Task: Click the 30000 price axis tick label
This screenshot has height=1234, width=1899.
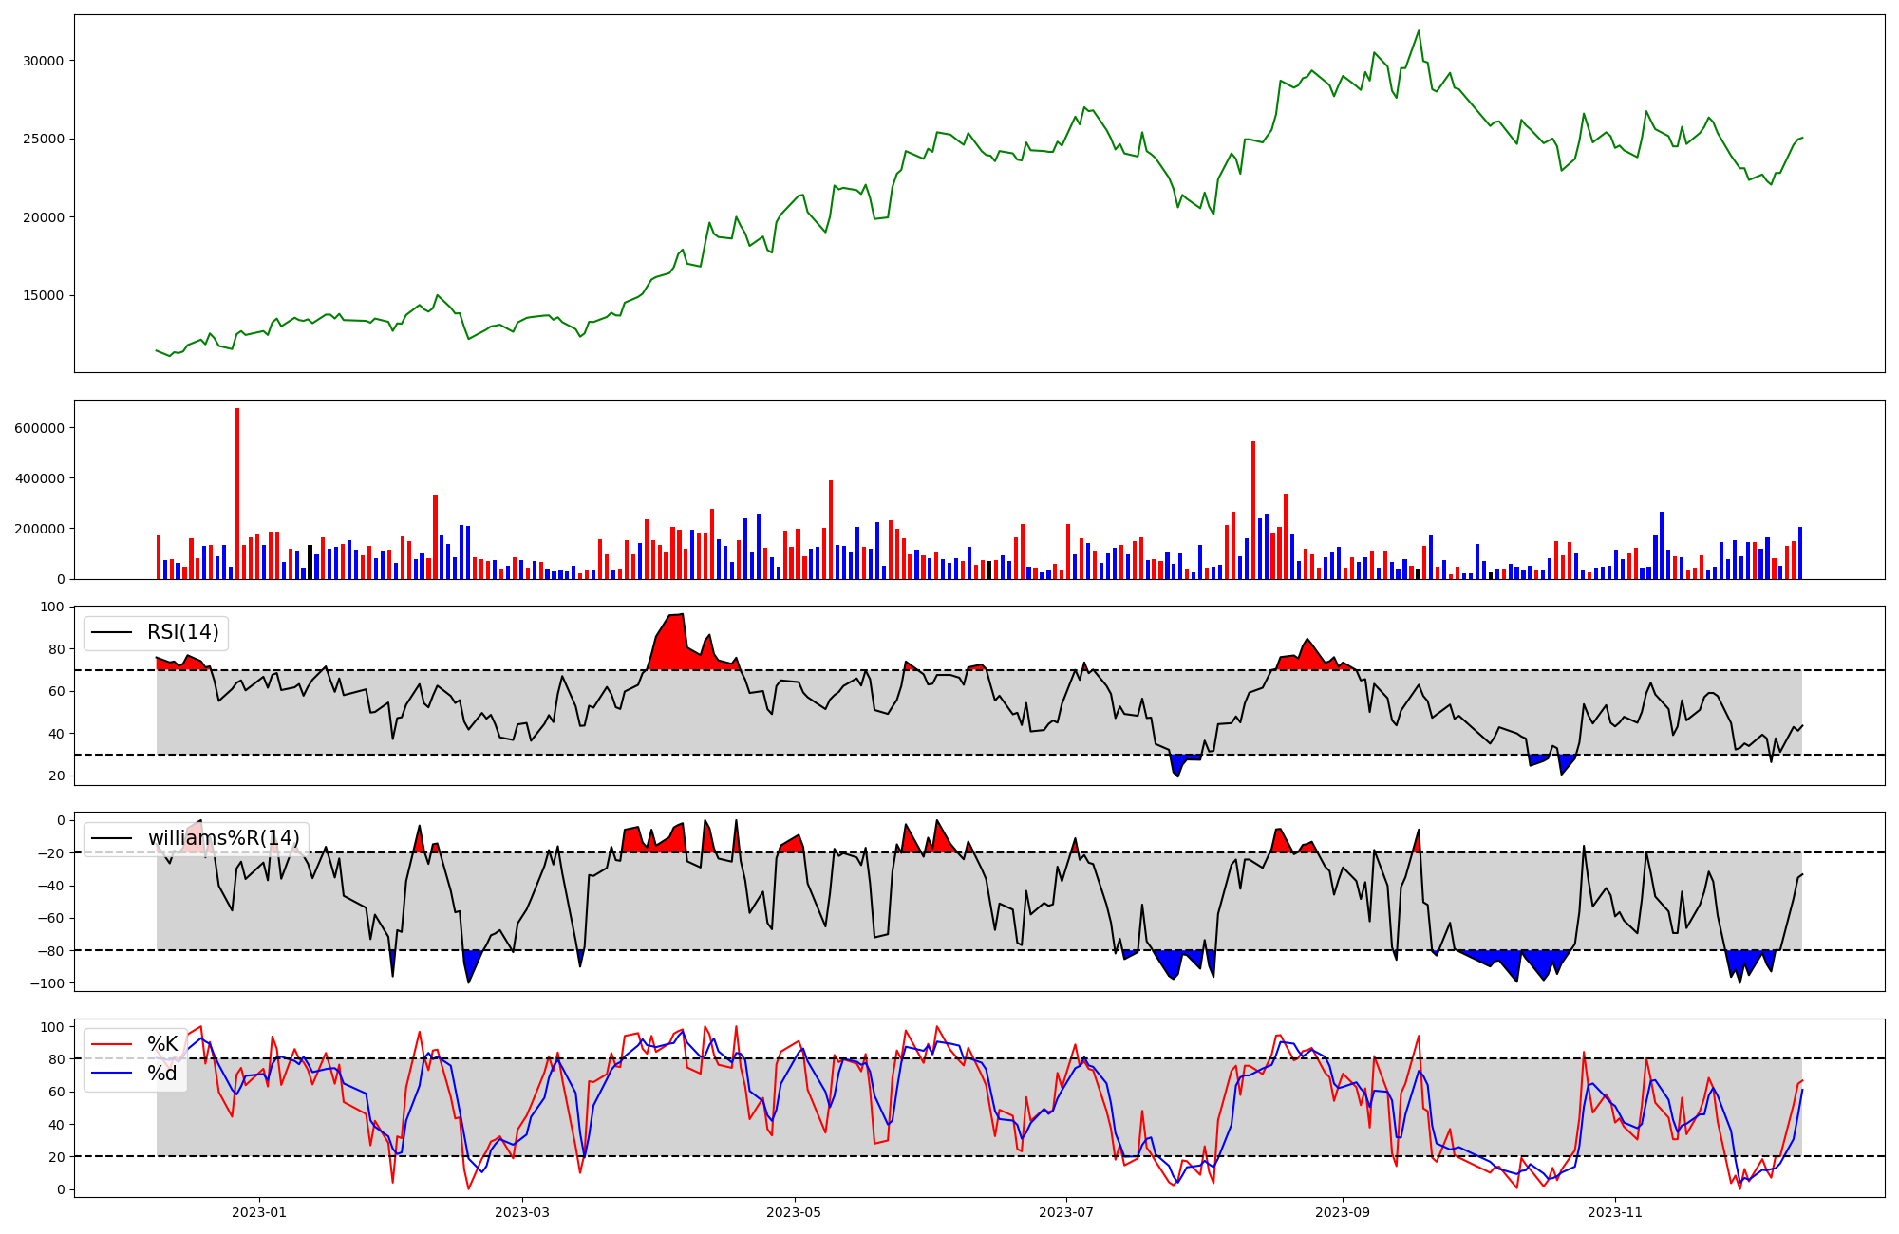Action: click(x=43, y=61)
